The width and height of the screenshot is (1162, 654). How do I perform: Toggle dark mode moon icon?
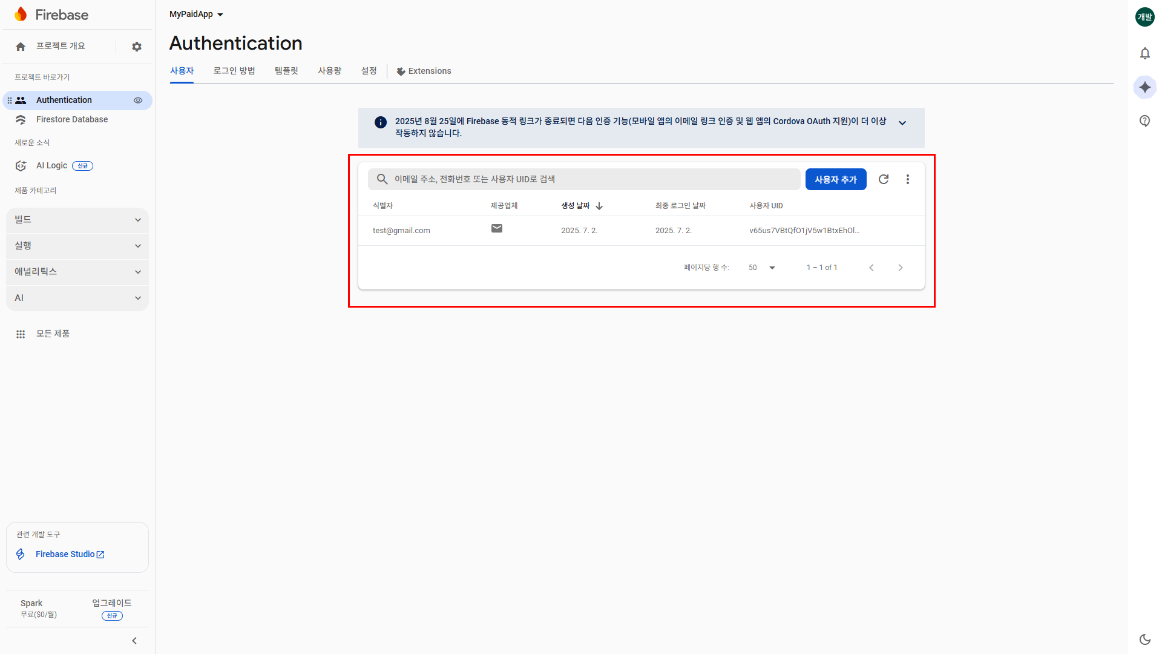(x=1144, y=639)
